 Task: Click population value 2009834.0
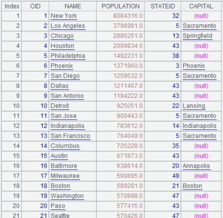coord(128,46)
